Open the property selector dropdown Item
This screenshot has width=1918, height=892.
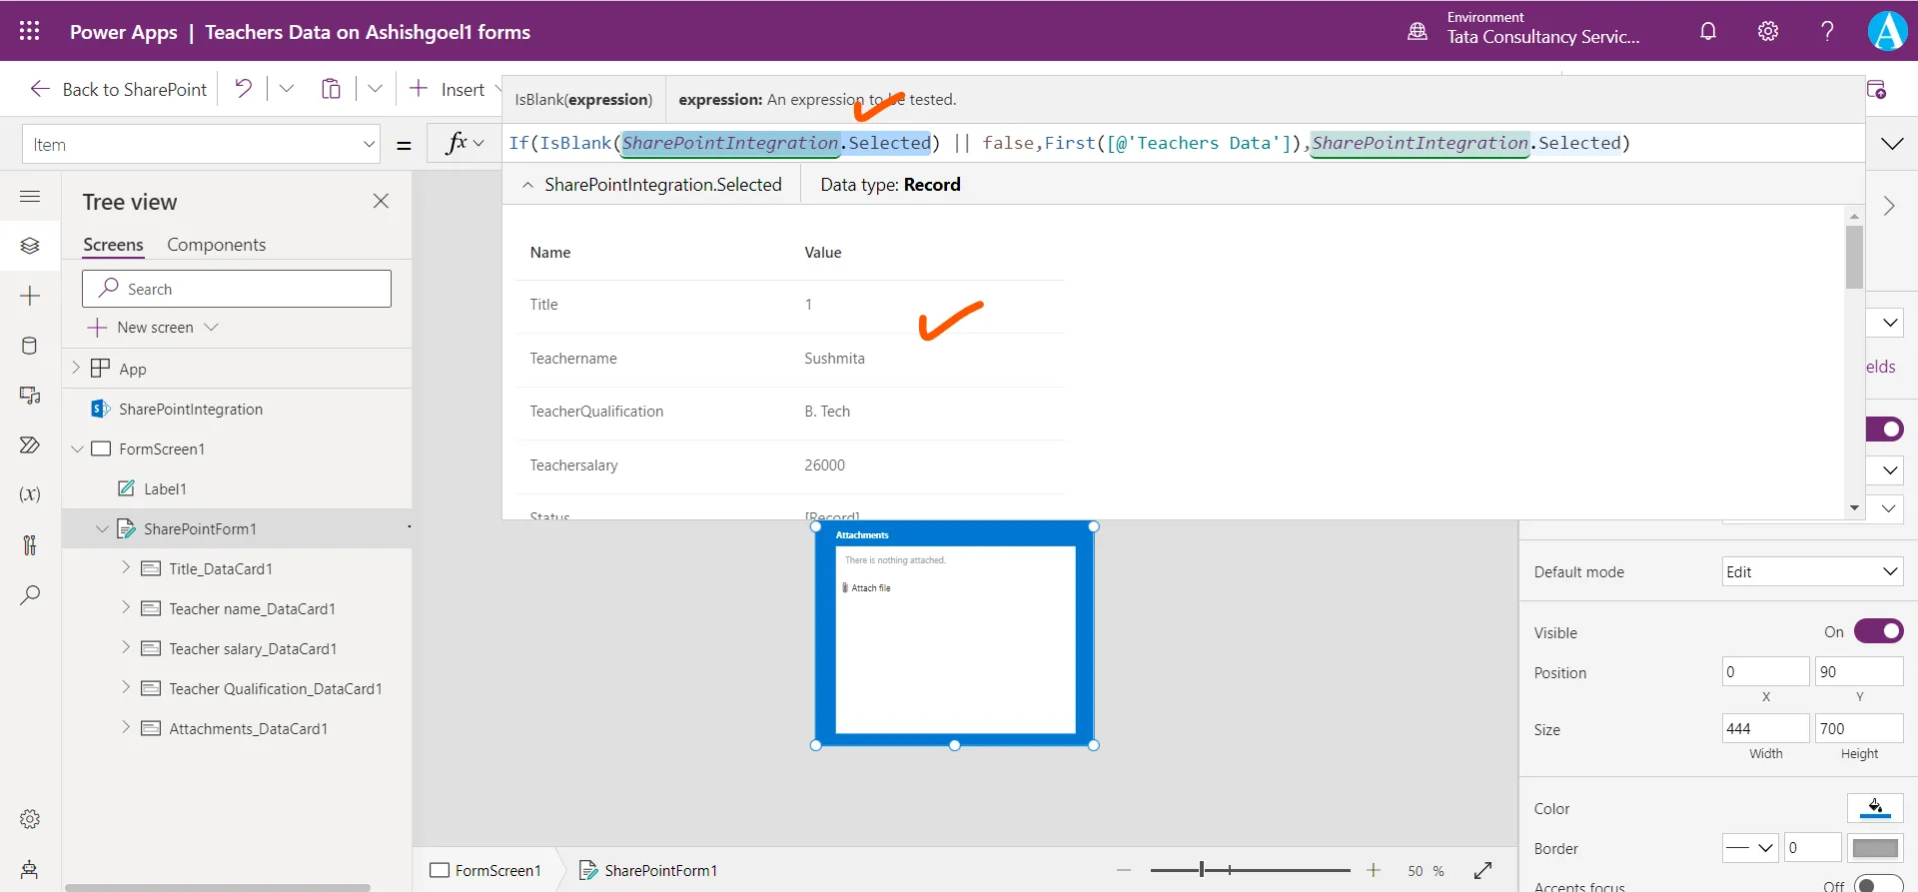tap(202, 144)
